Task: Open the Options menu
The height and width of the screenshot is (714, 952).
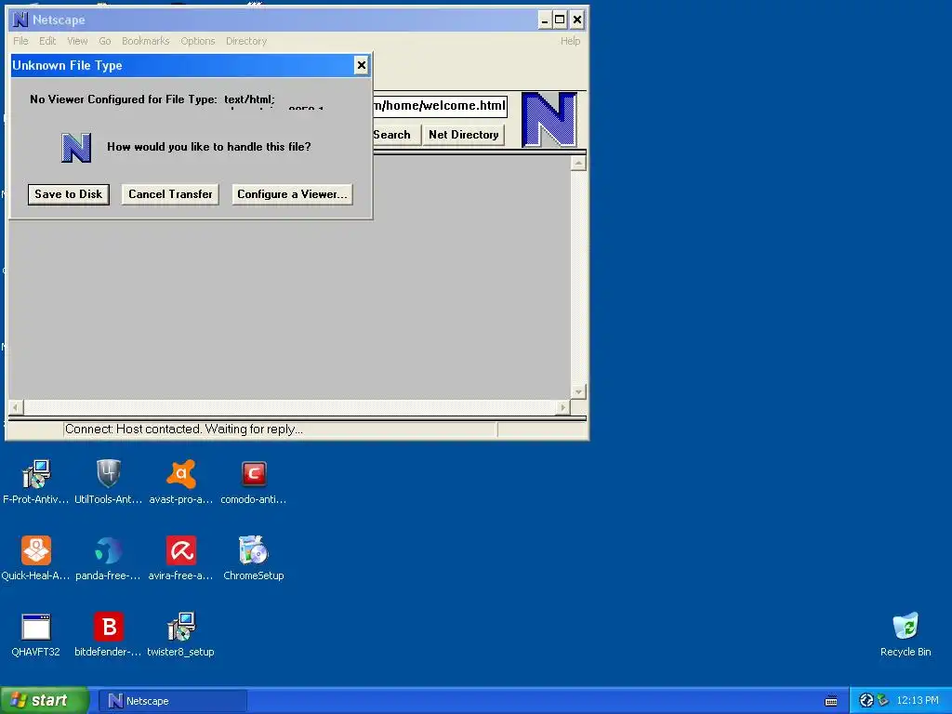Action: tap(197, 41)
